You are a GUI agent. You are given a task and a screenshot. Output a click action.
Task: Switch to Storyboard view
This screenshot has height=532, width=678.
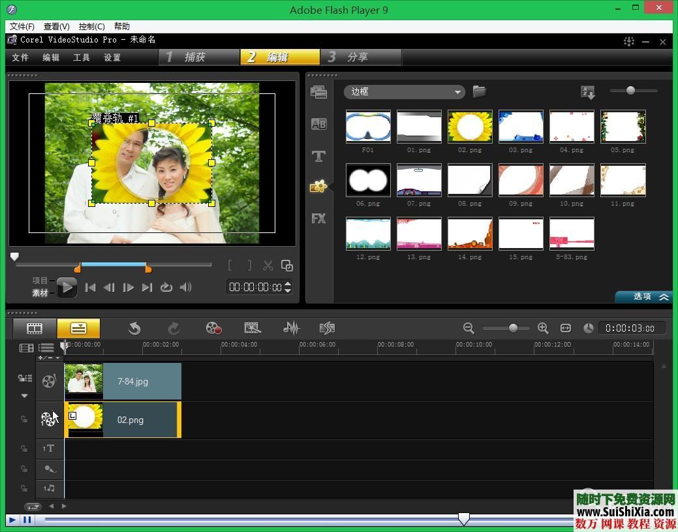point(34,328)
